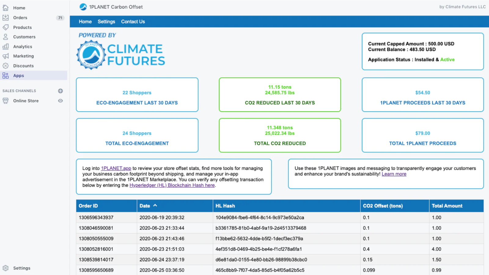Click the Current Balance 483.50 USD text
Screen dimensions: 489x275
tap(402, 50)
